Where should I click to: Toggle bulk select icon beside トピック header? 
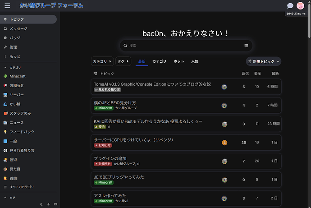tap(96, 74)
